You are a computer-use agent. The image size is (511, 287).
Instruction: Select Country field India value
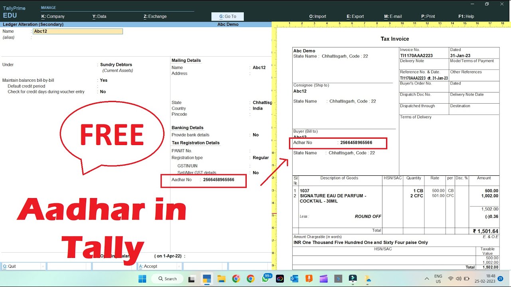point(257,108)
